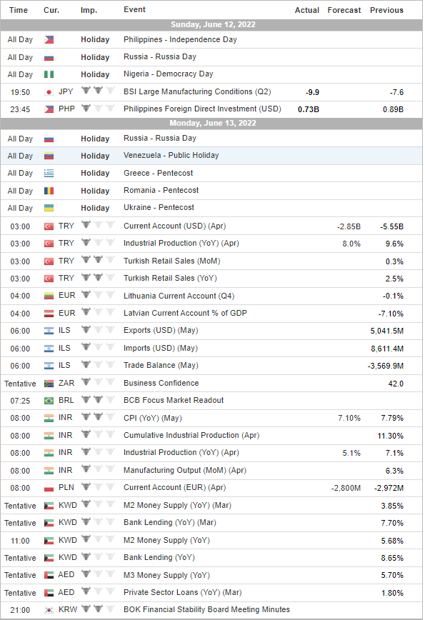425x620 pixels.
Task: Click the Time column header
Action: [x=19, y=10]
